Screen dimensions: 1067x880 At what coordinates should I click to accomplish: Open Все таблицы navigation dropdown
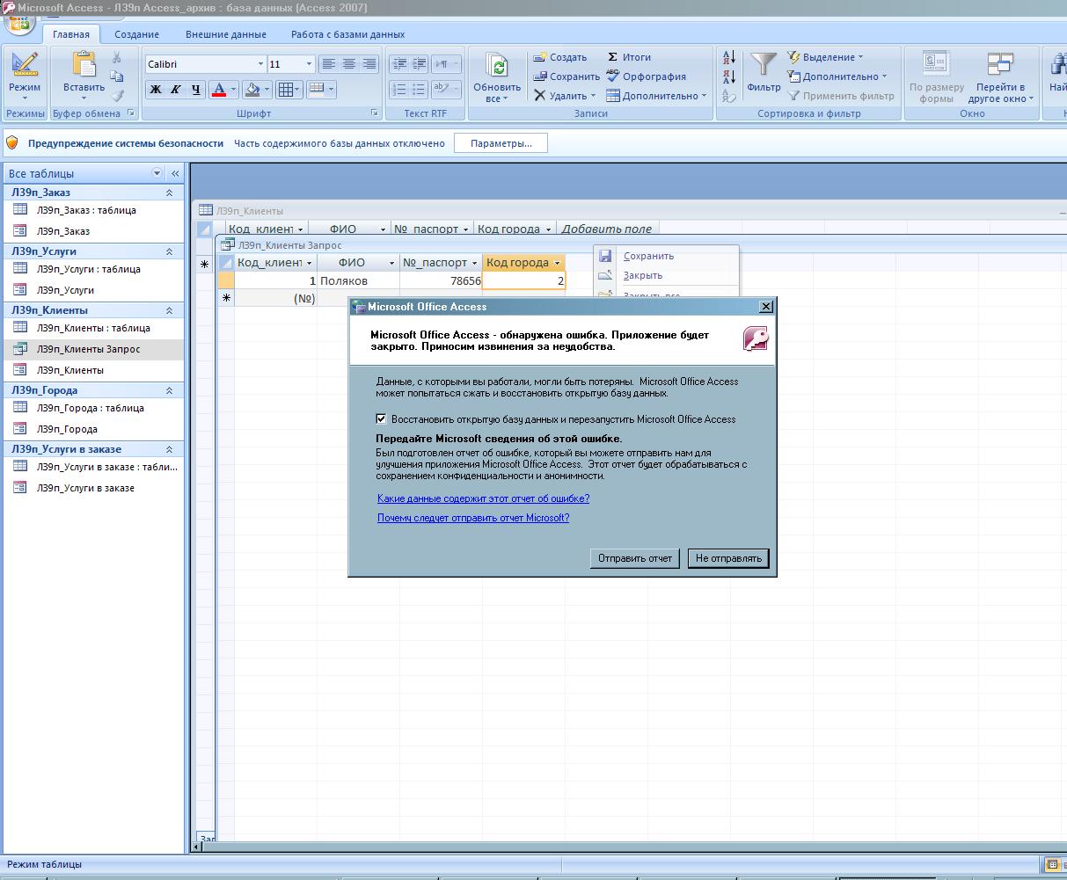[x=157, y=173]
